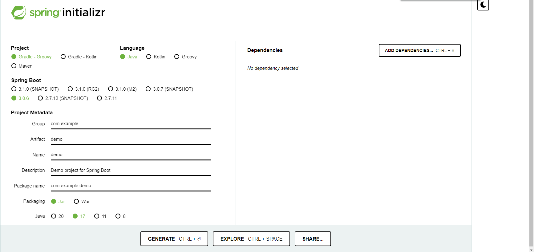Set packaging to War

[82, 202]
